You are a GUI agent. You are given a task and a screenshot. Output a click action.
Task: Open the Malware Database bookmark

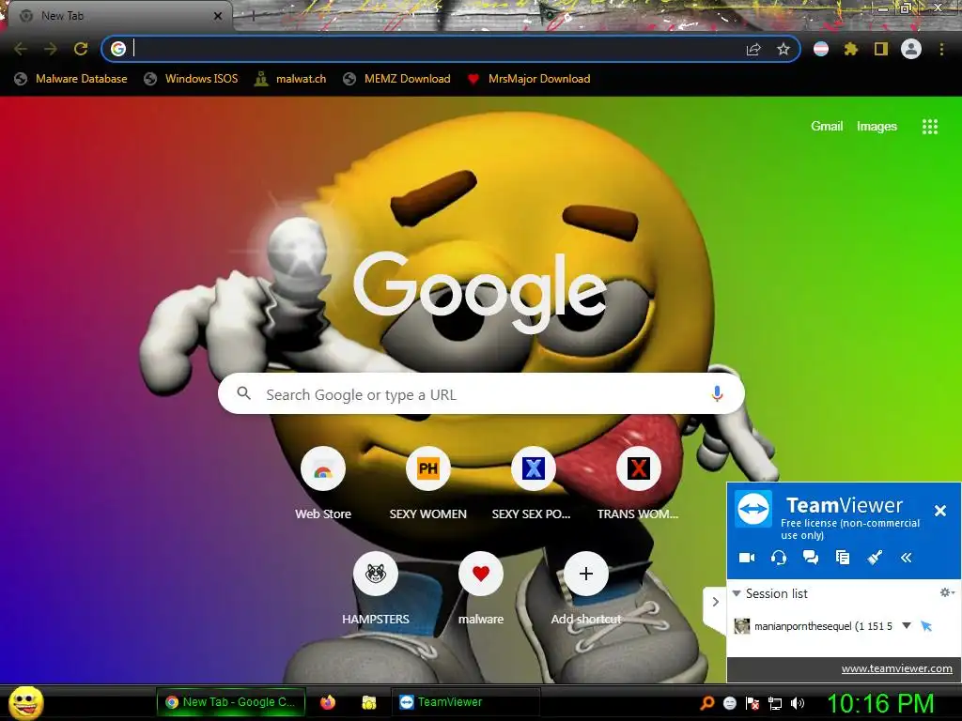pyautogui.click(x=71, y=79)
